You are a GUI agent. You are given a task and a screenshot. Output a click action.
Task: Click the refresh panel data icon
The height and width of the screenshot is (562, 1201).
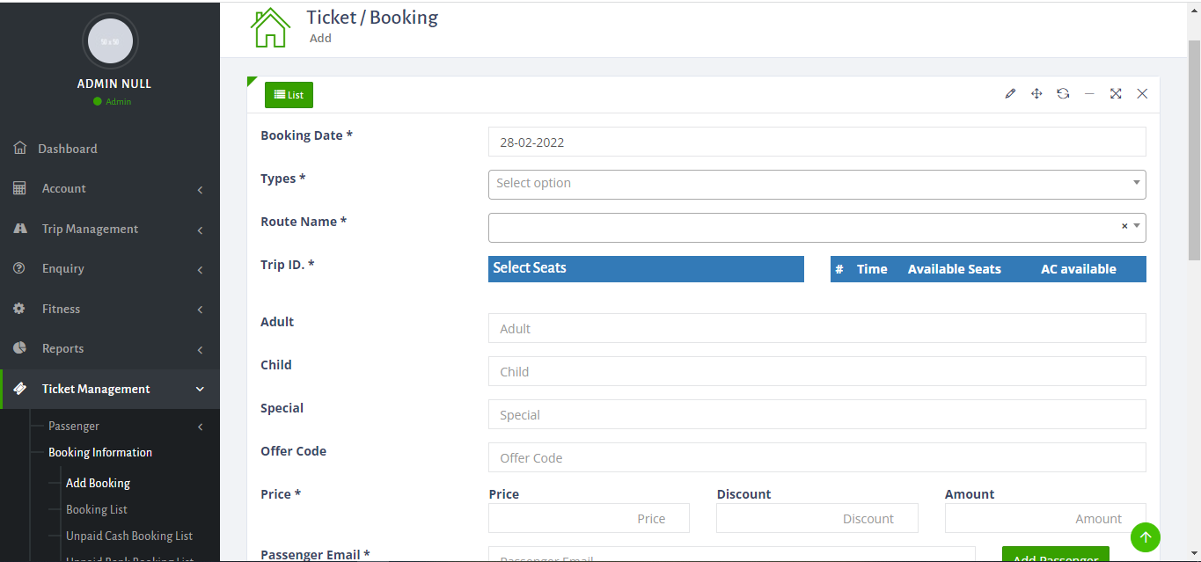pos(1063,93)
